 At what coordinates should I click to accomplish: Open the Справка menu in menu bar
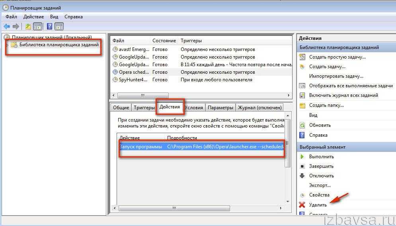click(73, 17)
